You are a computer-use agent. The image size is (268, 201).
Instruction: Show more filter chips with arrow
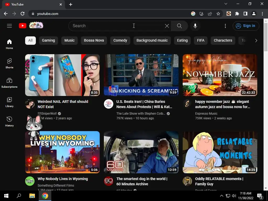[256, 41]
